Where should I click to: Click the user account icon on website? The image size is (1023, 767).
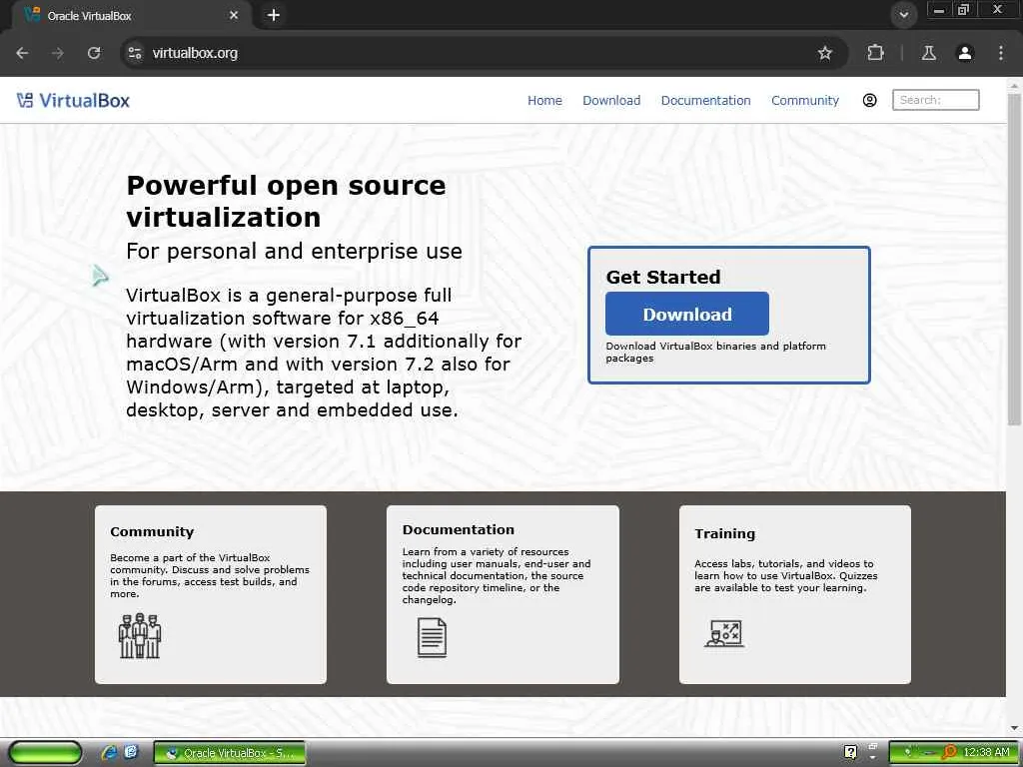coord(870,101)
